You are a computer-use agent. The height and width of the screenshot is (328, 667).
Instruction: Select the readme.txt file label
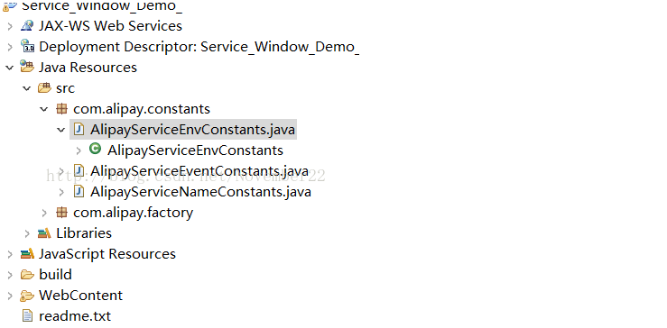pos(75,316)
